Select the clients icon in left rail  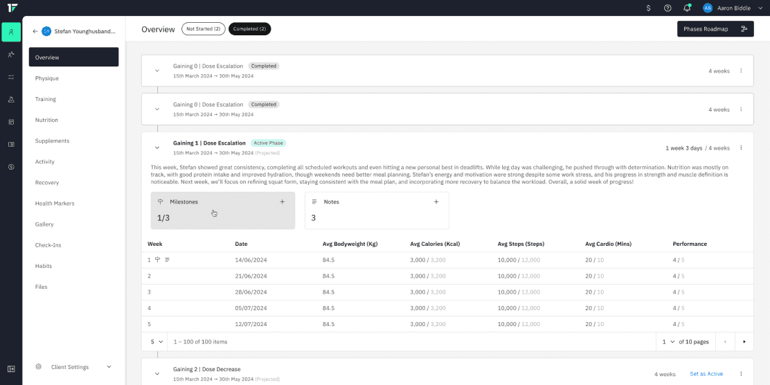click(x=11, y=32)
